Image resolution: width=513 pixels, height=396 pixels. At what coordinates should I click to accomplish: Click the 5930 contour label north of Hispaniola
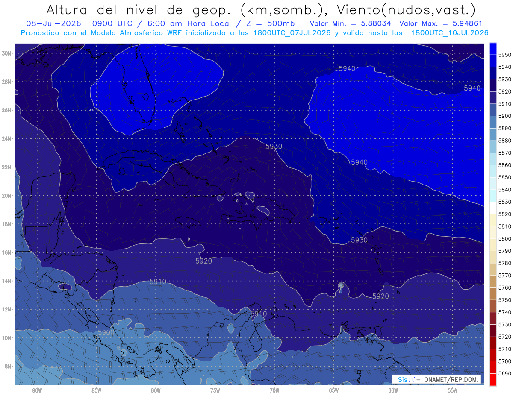point(274,146)
